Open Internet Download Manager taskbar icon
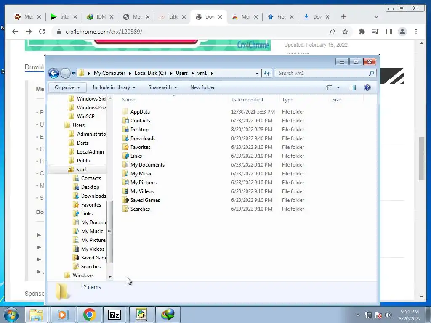Screen dimensions: 431x323 click(168, 315)
